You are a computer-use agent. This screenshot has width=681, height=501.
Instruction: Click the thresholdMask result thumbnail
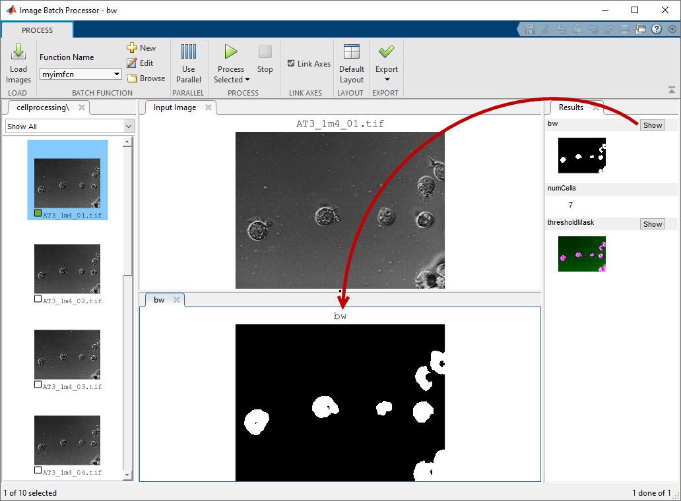click(x=581, y=254)
